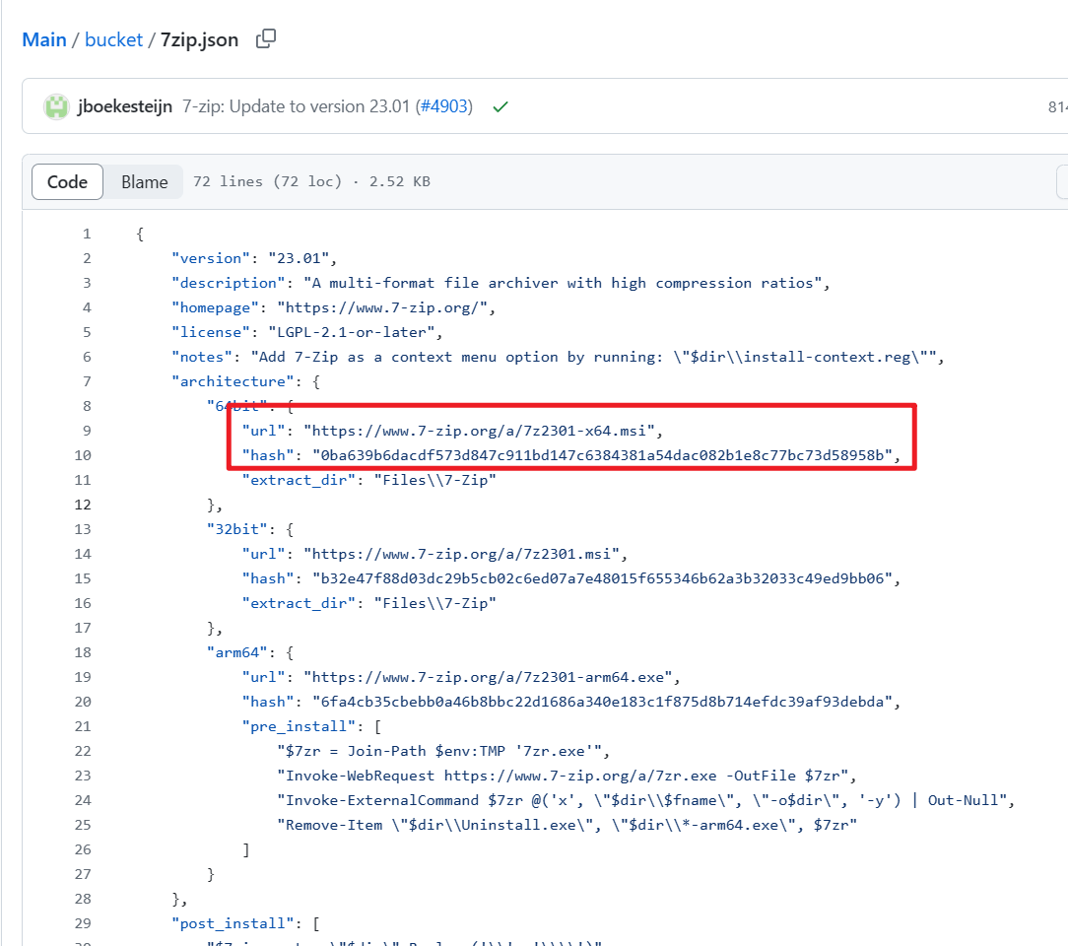Screen dimensions: 1068x946
Task: Select line number 7
Action: (x=87, y=381)
